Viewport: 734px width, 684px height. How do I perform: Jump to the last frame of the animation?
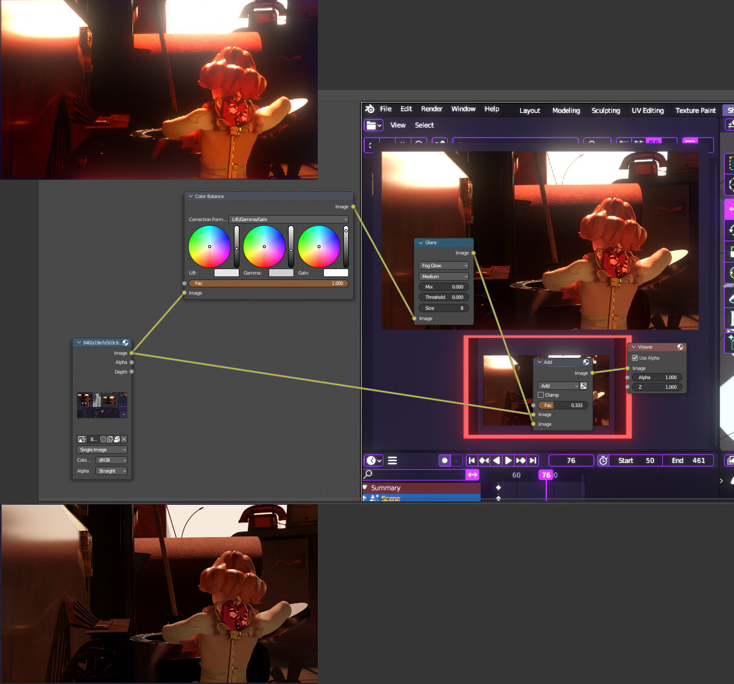(x=533, y=460)
